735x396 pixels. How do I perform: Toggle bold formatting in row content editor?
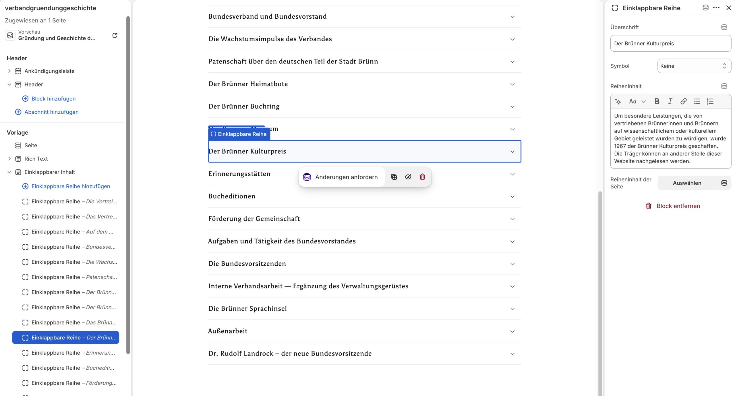[657, 101]
